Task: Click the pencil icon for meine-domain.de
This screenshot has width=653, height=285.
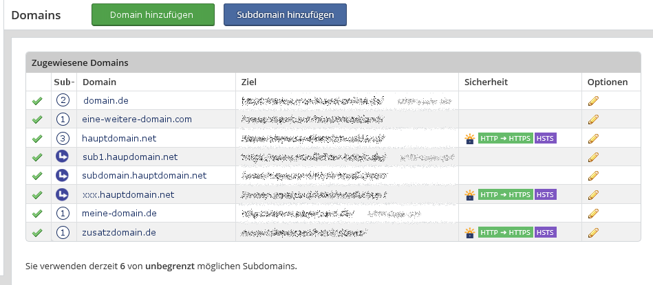Action: click(594, 214)
